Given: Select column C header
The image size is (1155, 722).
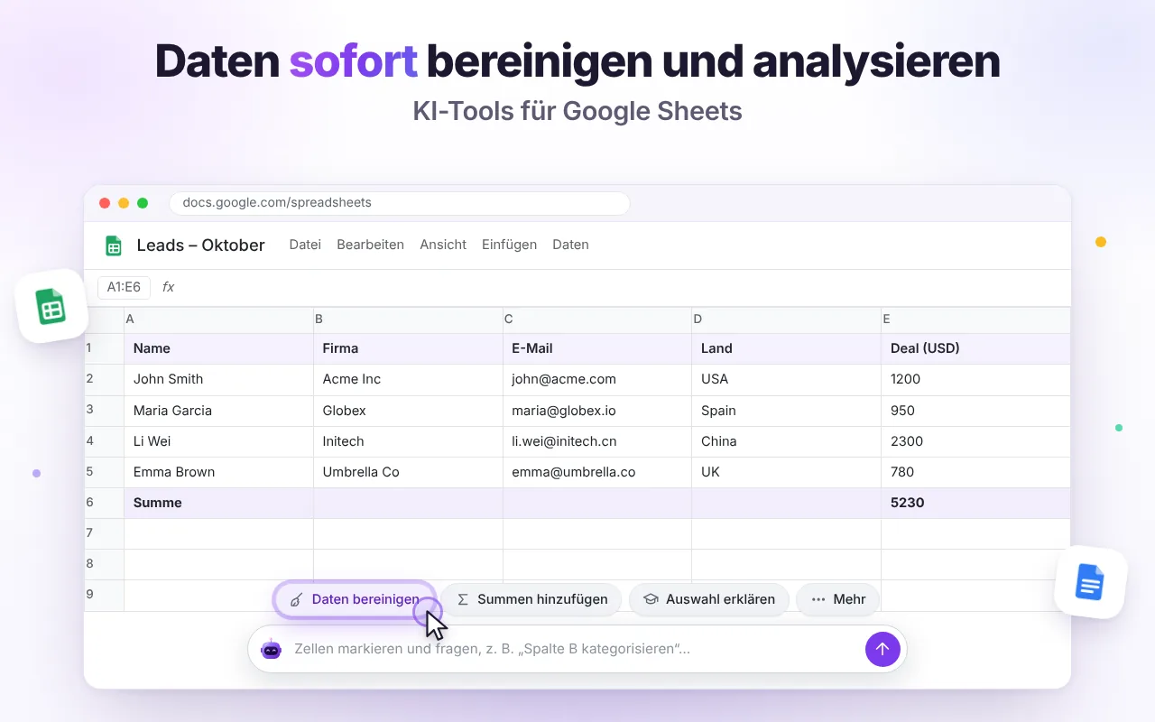Looking at the screenshot, I should (x=597, y=319).
